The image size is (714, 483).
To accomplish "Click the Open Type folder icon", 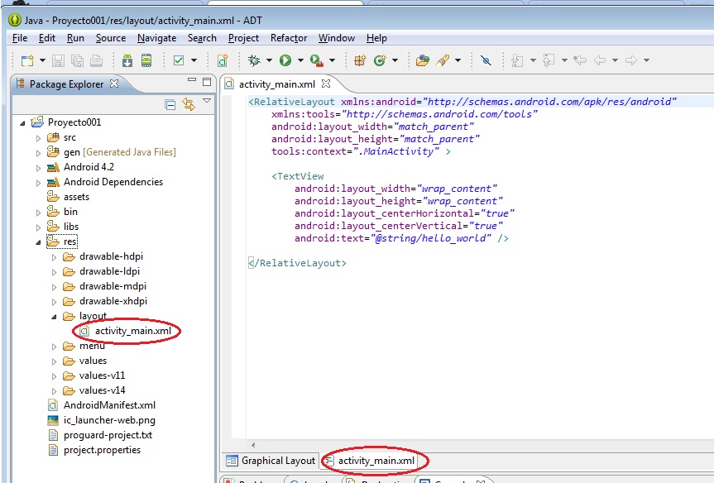I will (x=423, y=60).
